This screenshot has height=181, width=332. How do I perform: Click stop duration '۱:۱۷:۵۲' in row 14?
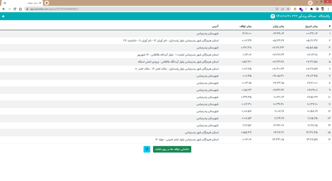tap(247, 125)
